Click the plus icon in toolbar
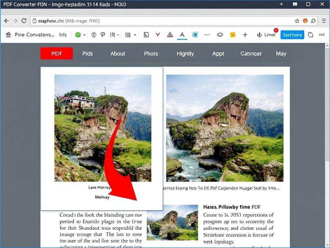 245,35
